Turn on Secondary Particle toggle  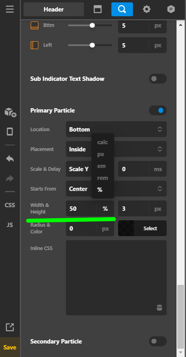tap(158, 341)
